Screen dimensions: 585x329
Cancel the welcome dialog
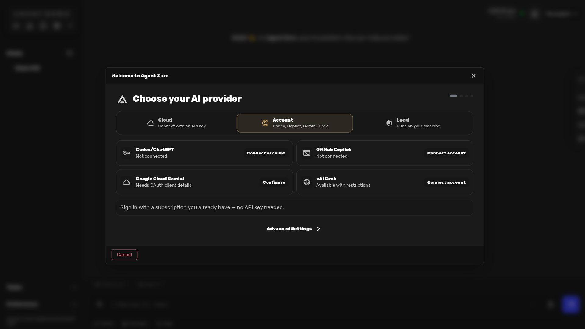124,255
